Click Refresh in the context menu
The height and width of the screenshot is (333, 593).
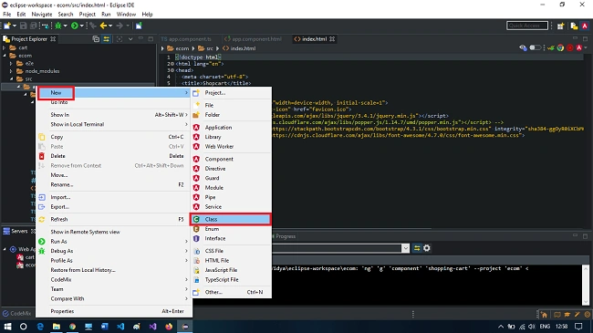[113, 219]
